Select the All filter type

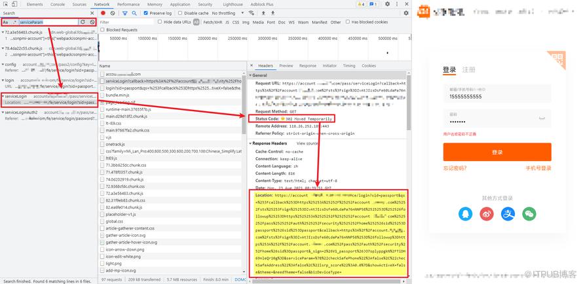click(196, 22)
